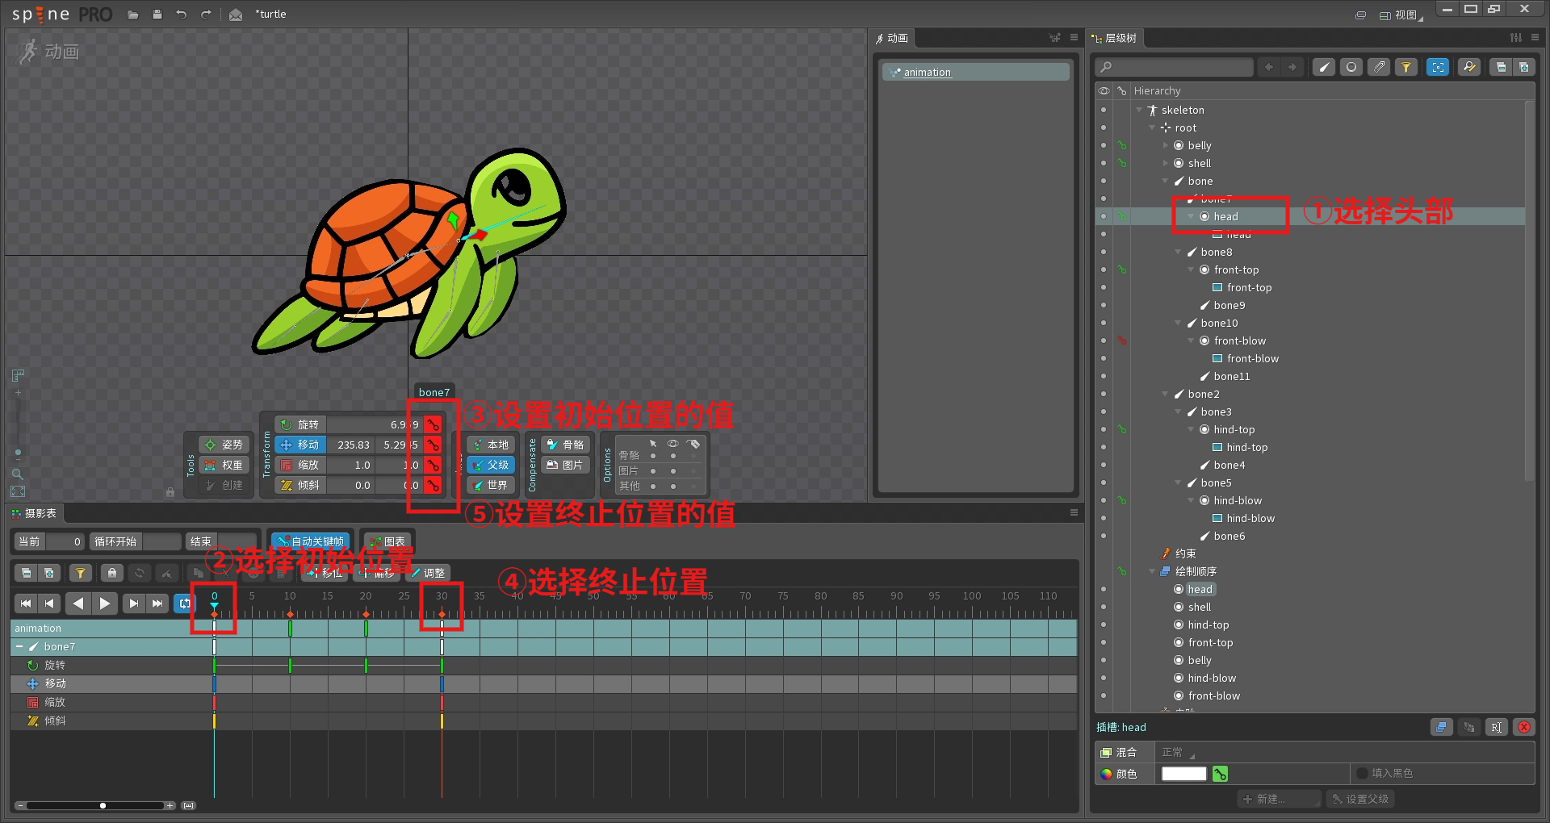Activate the Shear tool (倾斜)
This screenshot has height=823, width=1550.
pos(300,485)
